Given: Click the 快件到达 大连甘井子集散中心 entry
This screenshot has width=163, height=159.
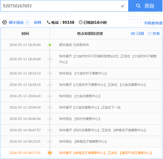Looking at the screenshot, I should (x=83, y=73).
